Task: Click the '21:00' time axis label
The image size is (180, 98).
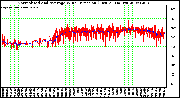Action: pyautogui.click(x=145, y=93)
